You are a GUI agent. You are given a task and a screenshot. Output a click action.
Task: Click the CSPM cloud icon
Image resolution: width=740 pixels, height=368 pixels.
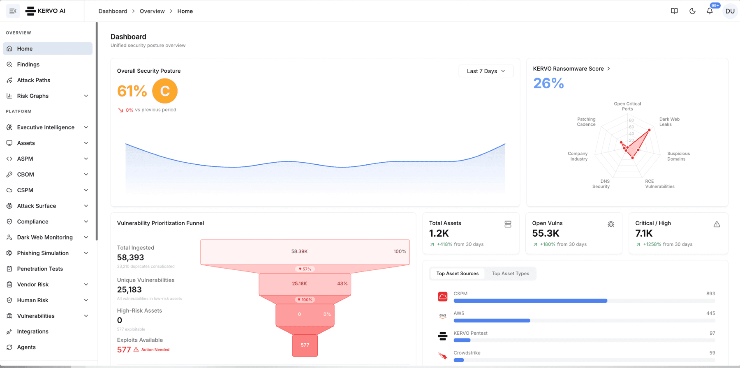[x=9, y=190]
